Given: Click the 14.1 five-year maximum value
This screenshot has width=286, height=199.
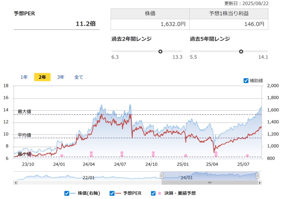Looking at the screenshot, I should (263, 57).
